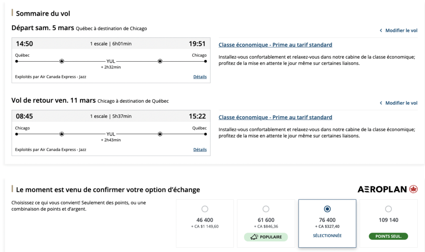425x252 pixels.
Task: Choose the 109 140 points-only option
Action: [388, 209]
